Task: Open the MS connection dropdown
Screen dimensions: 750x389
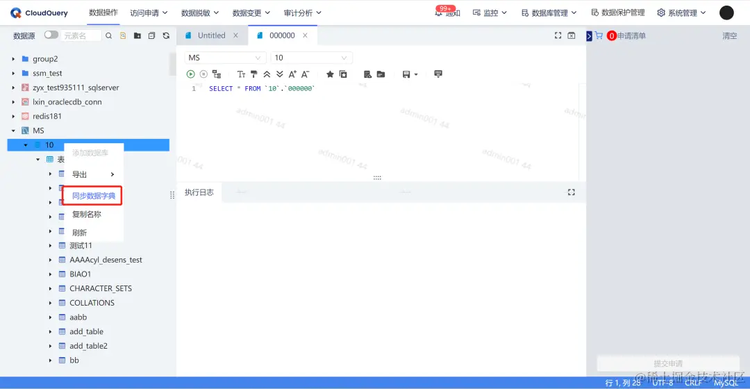Action: pos(224,58)
